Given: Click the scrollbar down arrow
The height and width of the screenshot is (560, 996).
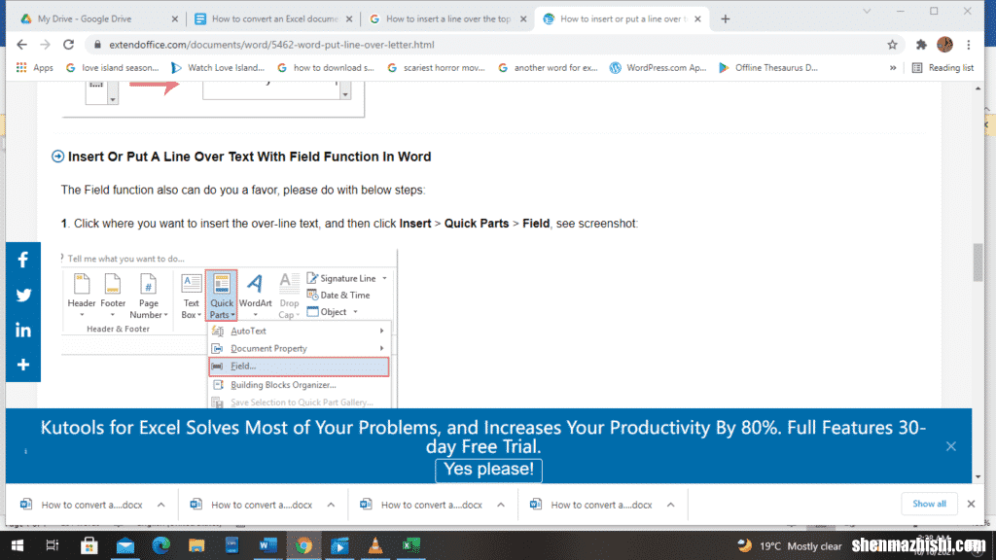Looking at the screenshot, I should tap(978, 476).
